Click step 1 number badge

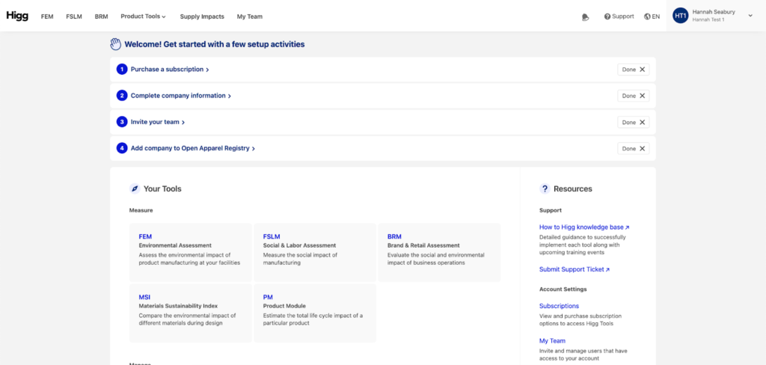coord(122,70)
